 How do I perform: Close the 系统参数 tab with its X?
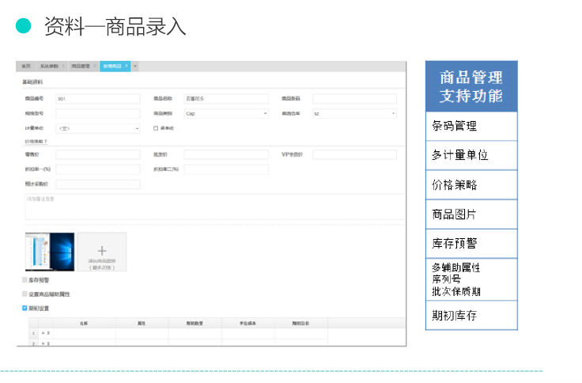pyautogui.click(x=63, y=66)
